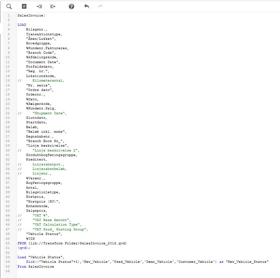Place cursor on the SalesInvoice: table label
Image resolution: width=280 pixels, height=278 pixels.
(31, 16)
